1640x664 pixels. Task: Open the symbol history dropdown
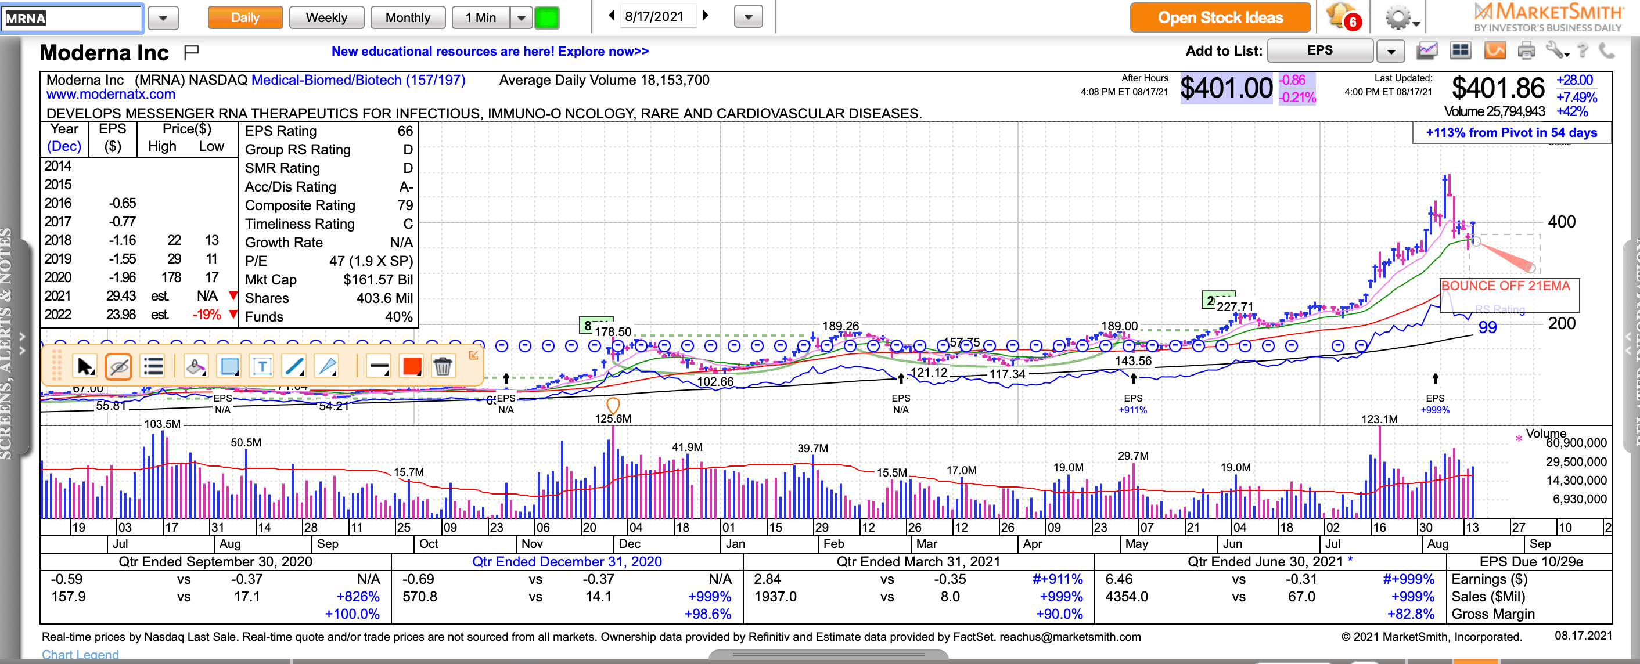click(163, 19)
